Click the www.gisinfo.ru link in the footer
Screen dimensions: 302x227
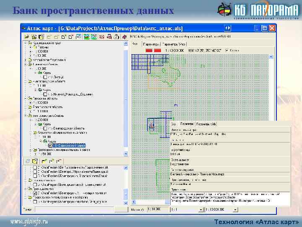click(29, 222)
